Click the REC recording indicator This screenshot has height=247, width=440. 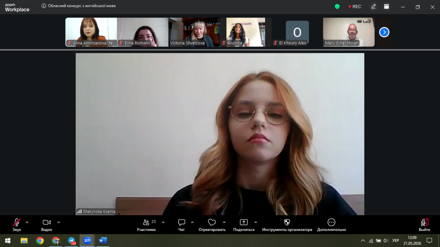pyautogui.click(x=355, y=7)
